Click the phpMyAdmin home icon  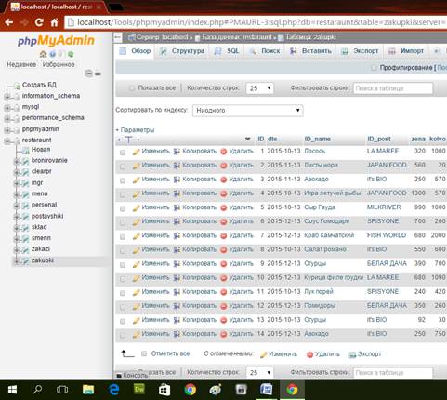coord(43,54)
